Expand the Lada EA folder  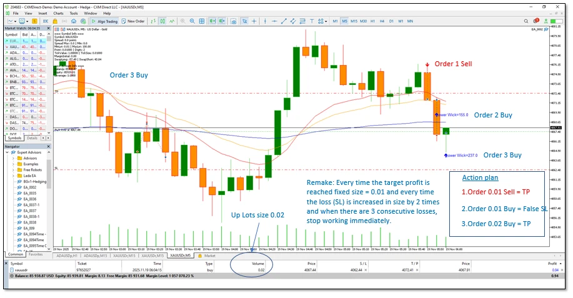(x=14, y=176)
